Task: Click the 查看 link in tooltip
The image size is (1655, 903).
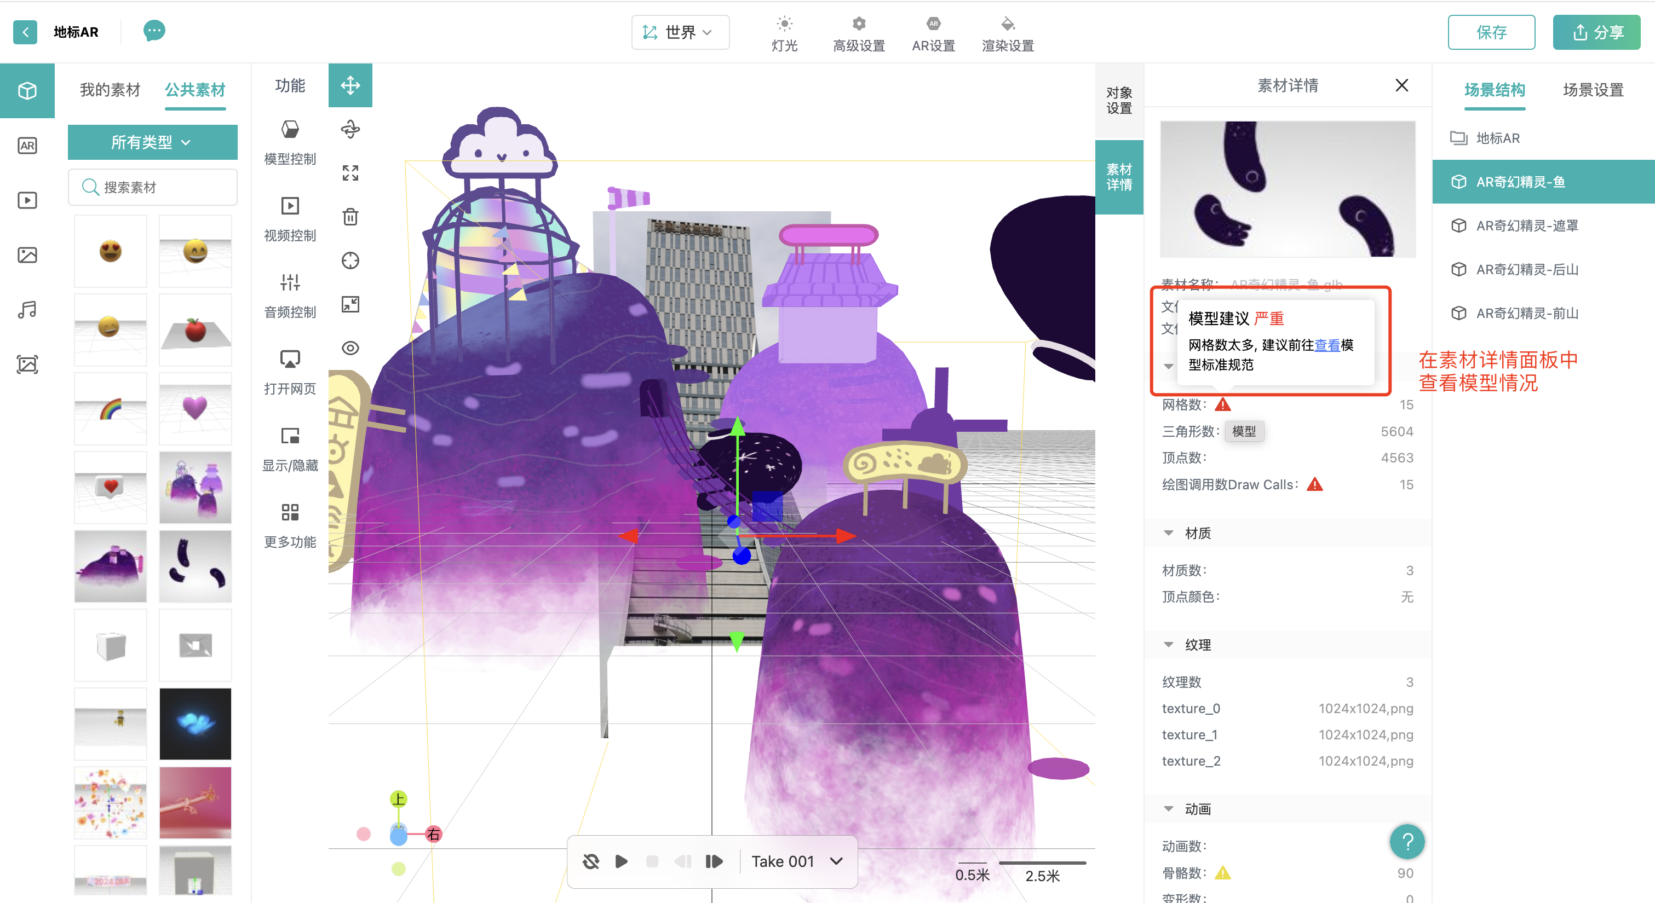Action: (1327, 345)
